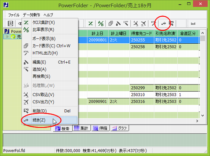Select cell 20090801 in 計上日 column
This screenshot has width=210, height=156.
point(97,40)
